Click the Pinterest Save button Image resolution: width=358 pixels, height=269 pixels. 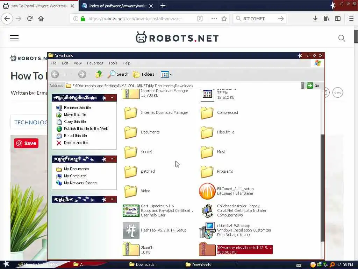click(26, 143)
